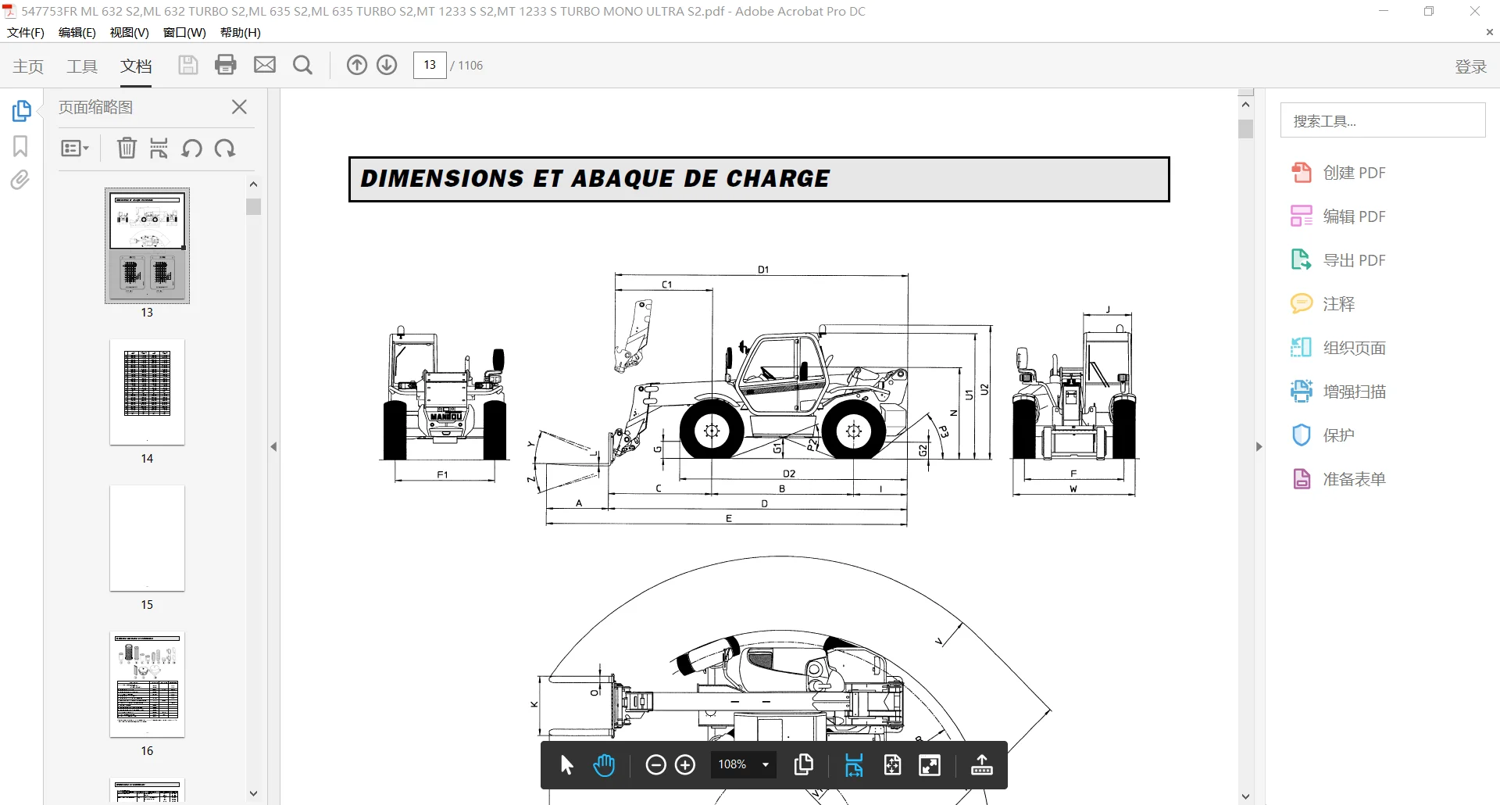Select page 15 thumbnail

[x=147, y=538]
